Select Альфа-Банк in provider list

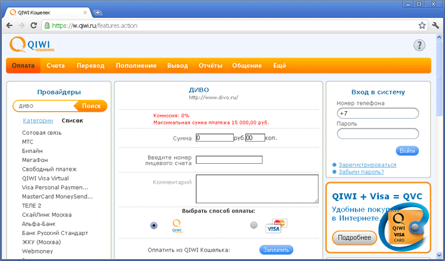(39, 224)
